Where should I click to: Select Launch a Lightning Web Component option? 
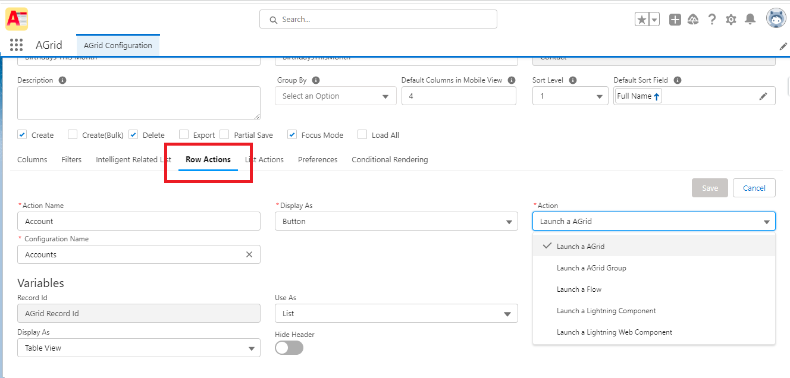tap(654, 332)
